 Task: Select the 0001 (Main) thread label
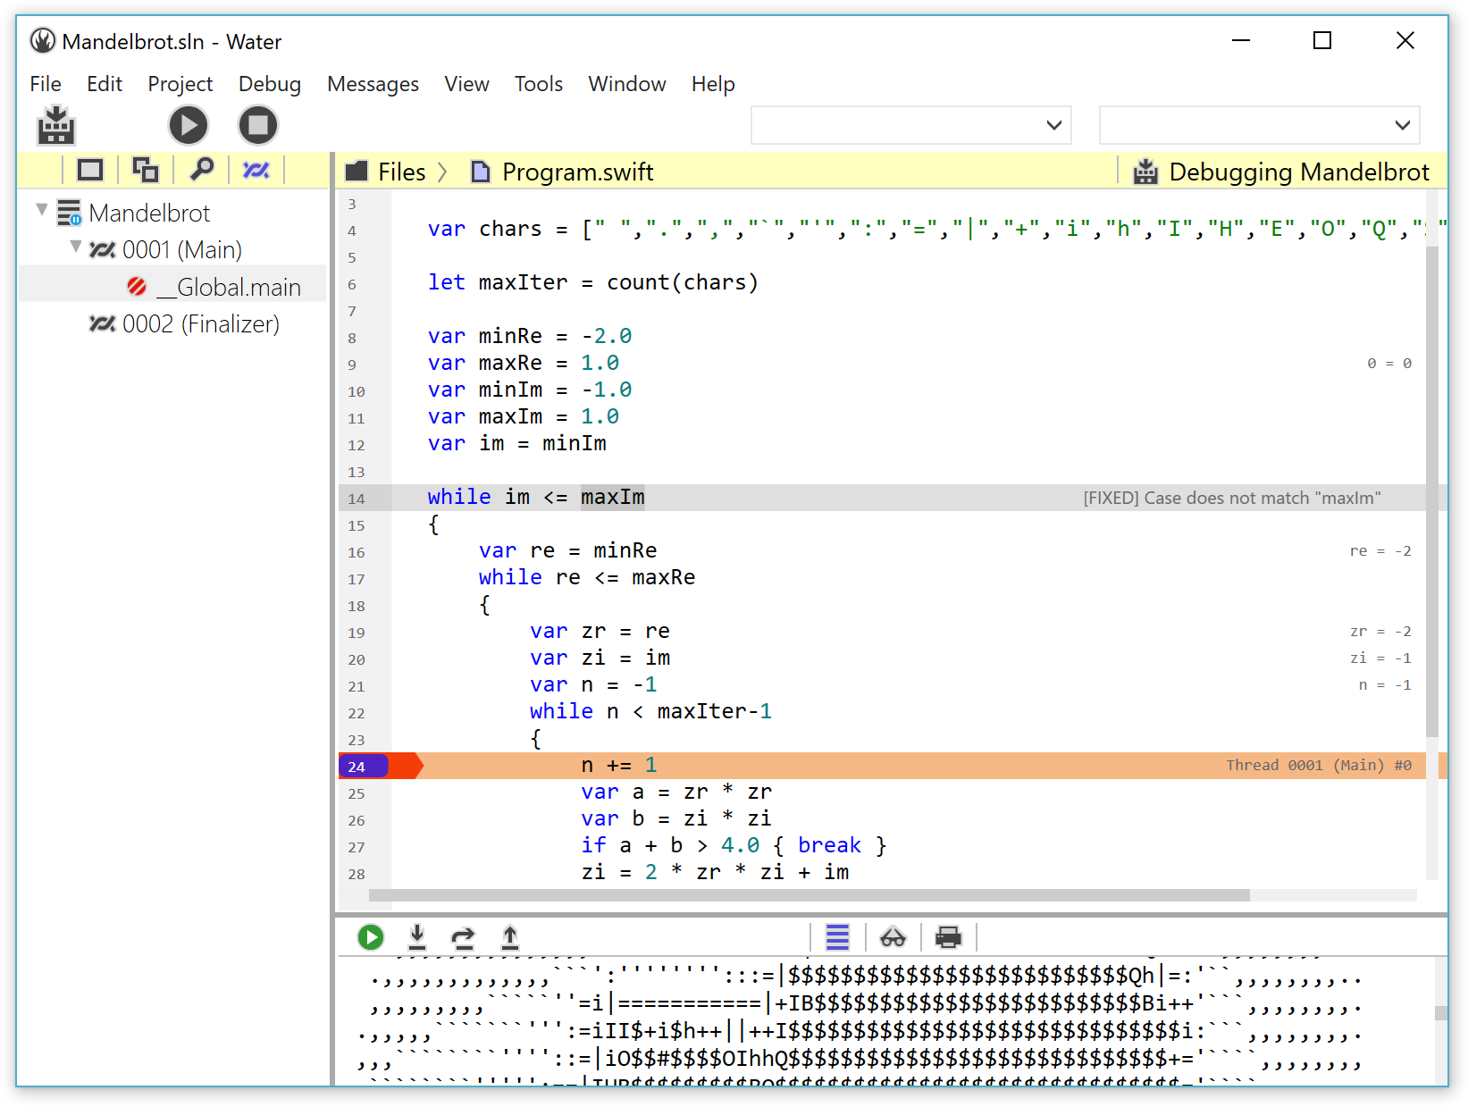pos(182,250)
